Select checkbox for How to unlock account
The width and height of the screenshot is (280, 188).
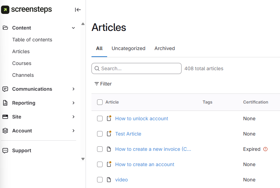tap(100, 118)
